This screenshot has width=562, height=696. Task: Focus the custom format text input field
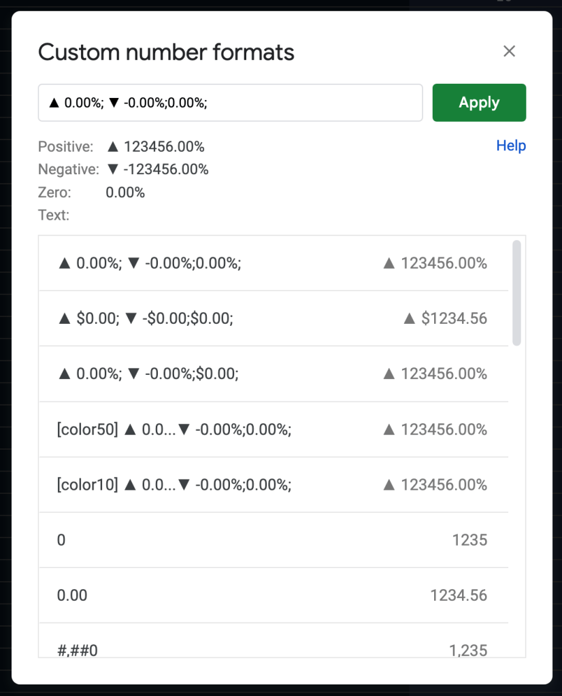230,103
